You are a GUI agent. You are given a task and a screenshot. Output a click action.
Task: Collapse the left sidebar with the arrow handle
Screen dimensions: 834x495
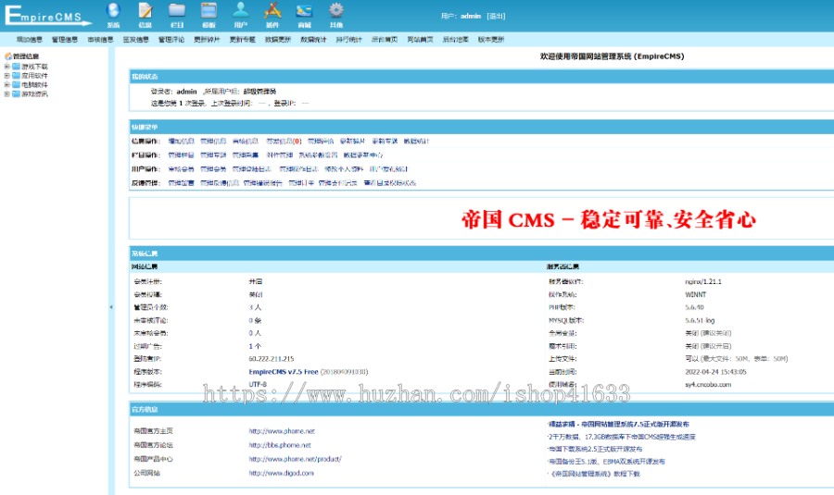point(111,307)
